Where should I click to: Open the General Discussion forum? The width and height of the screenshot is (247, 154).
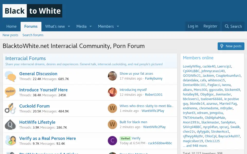click(x=38, y=74)
